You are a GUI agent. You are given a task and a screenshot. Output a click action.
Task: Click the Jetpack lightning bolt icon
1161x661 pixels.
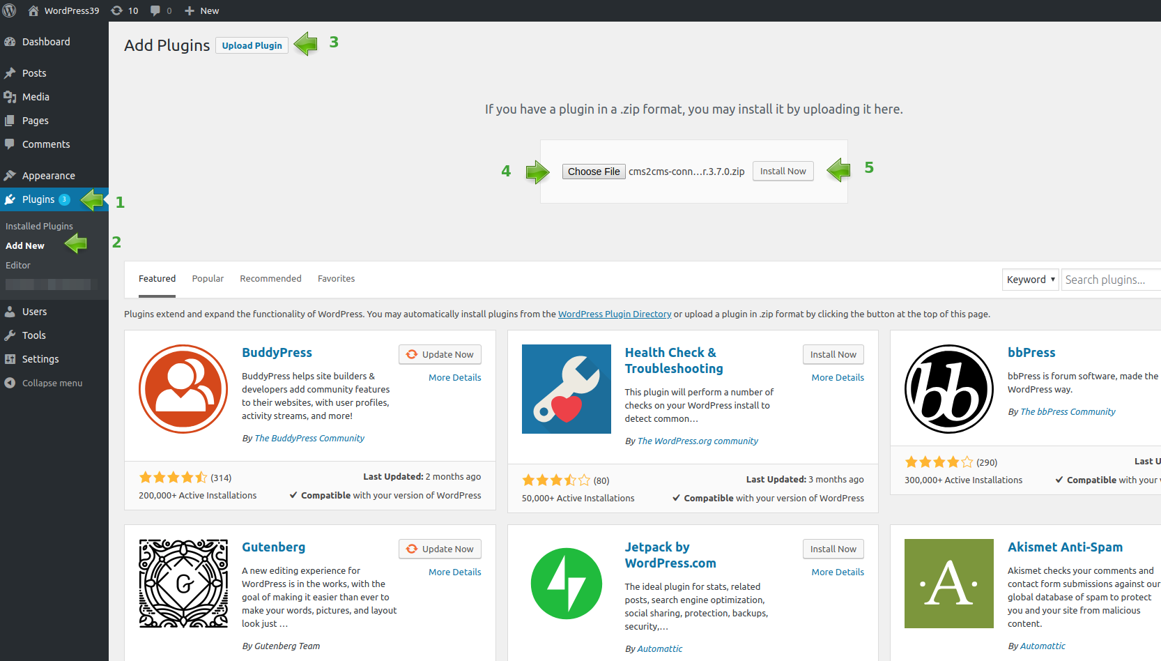click(x=567, y=584)
